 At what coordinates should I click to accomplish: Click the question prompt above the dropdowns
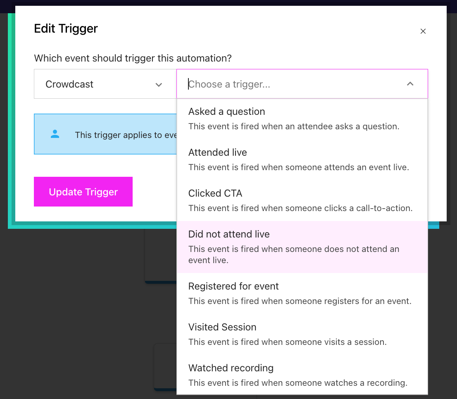(x=133, y=58)
